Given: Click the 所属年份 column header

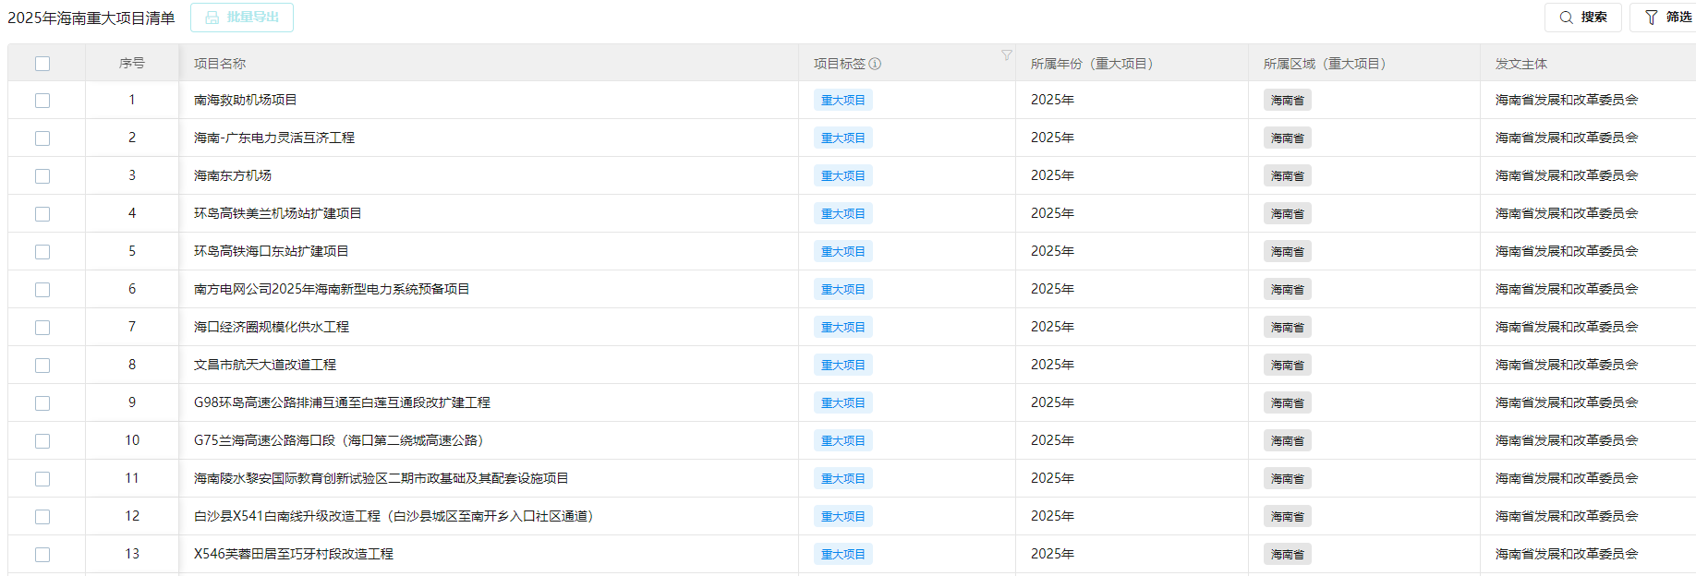Looking at the screenshot, I should click(1091, 64).
